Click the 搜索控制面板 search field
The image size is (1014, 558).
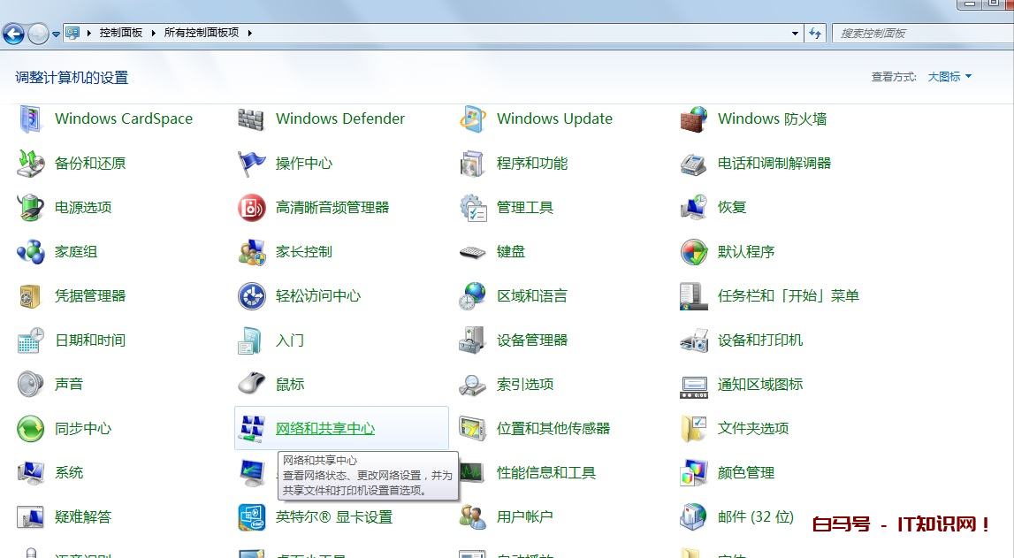click(x=919, y=34)
